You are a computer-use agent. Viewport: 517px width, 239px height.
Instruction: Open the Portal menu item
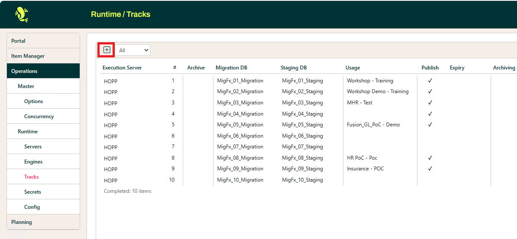pyautogui.click(x=19, y=41)
